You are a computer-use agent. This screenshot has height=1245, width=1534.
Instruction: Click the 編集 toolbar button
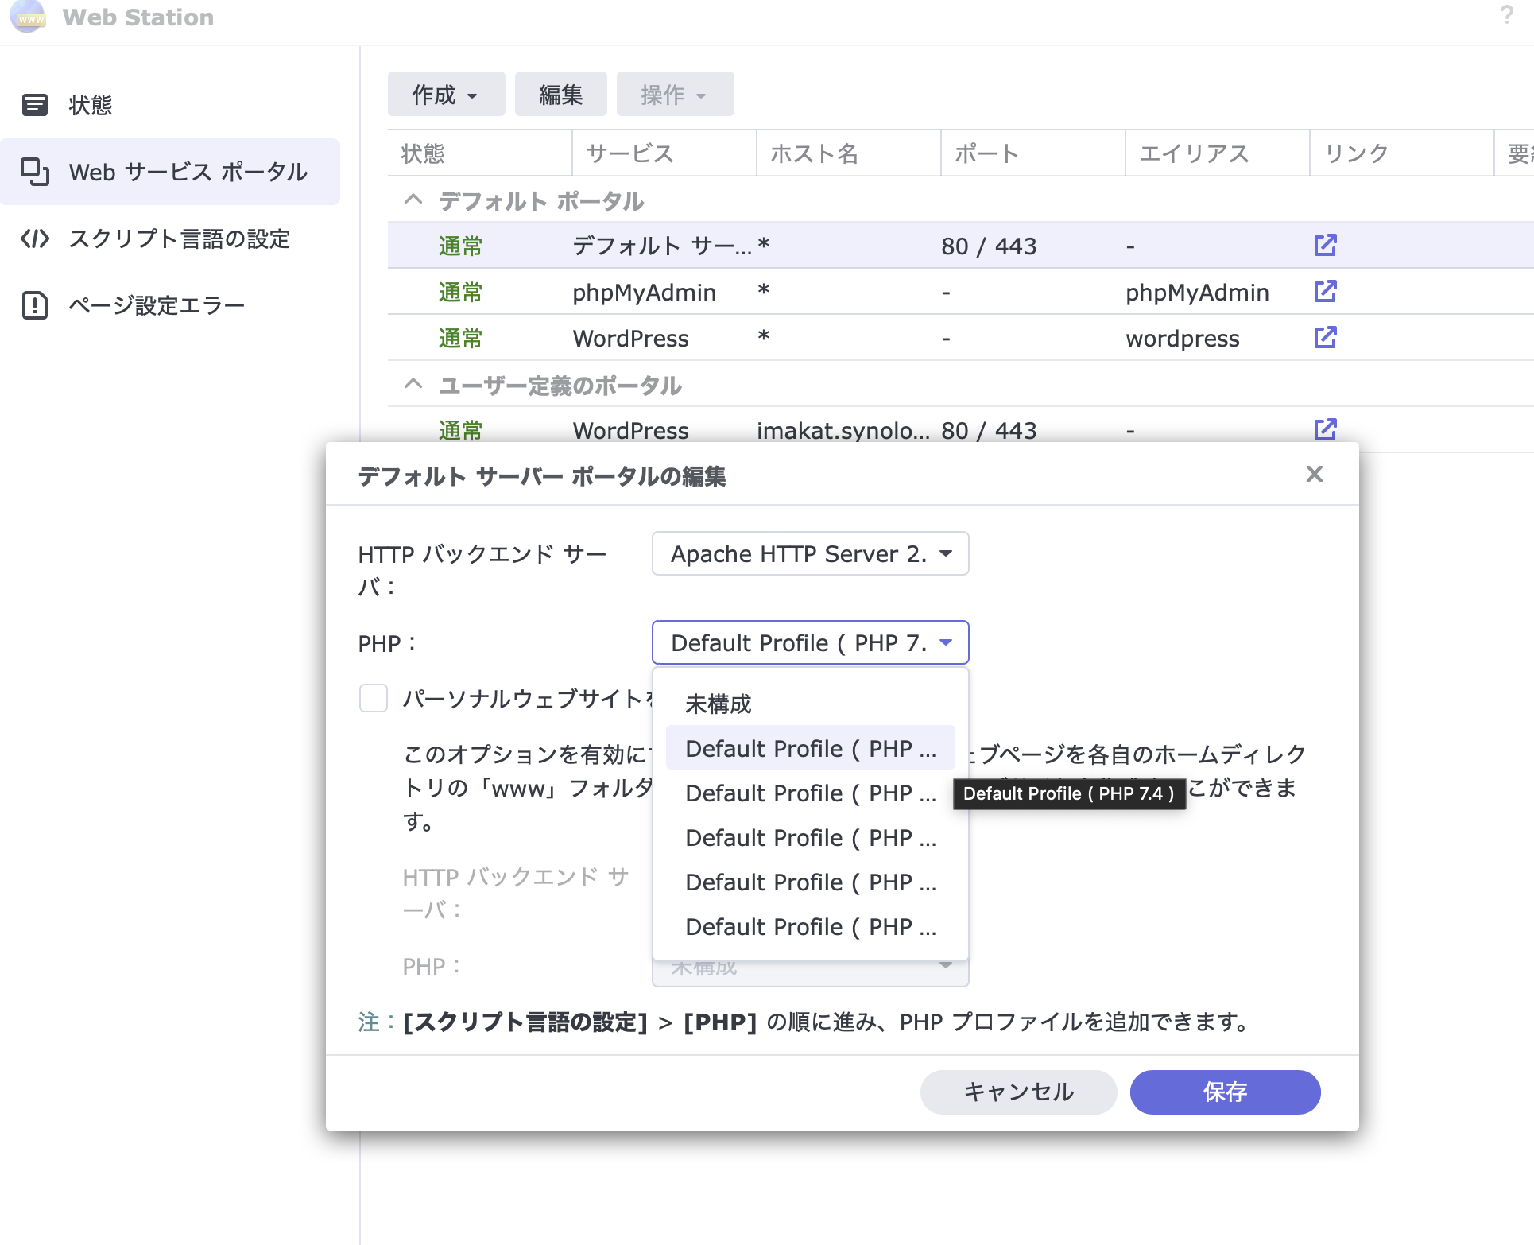tap(560, 95)
